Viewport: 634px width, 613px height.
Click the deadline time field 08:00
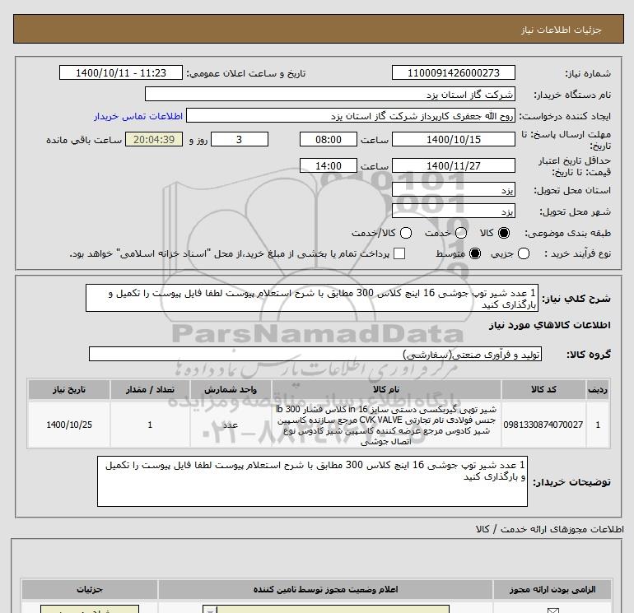click(329, 139)
